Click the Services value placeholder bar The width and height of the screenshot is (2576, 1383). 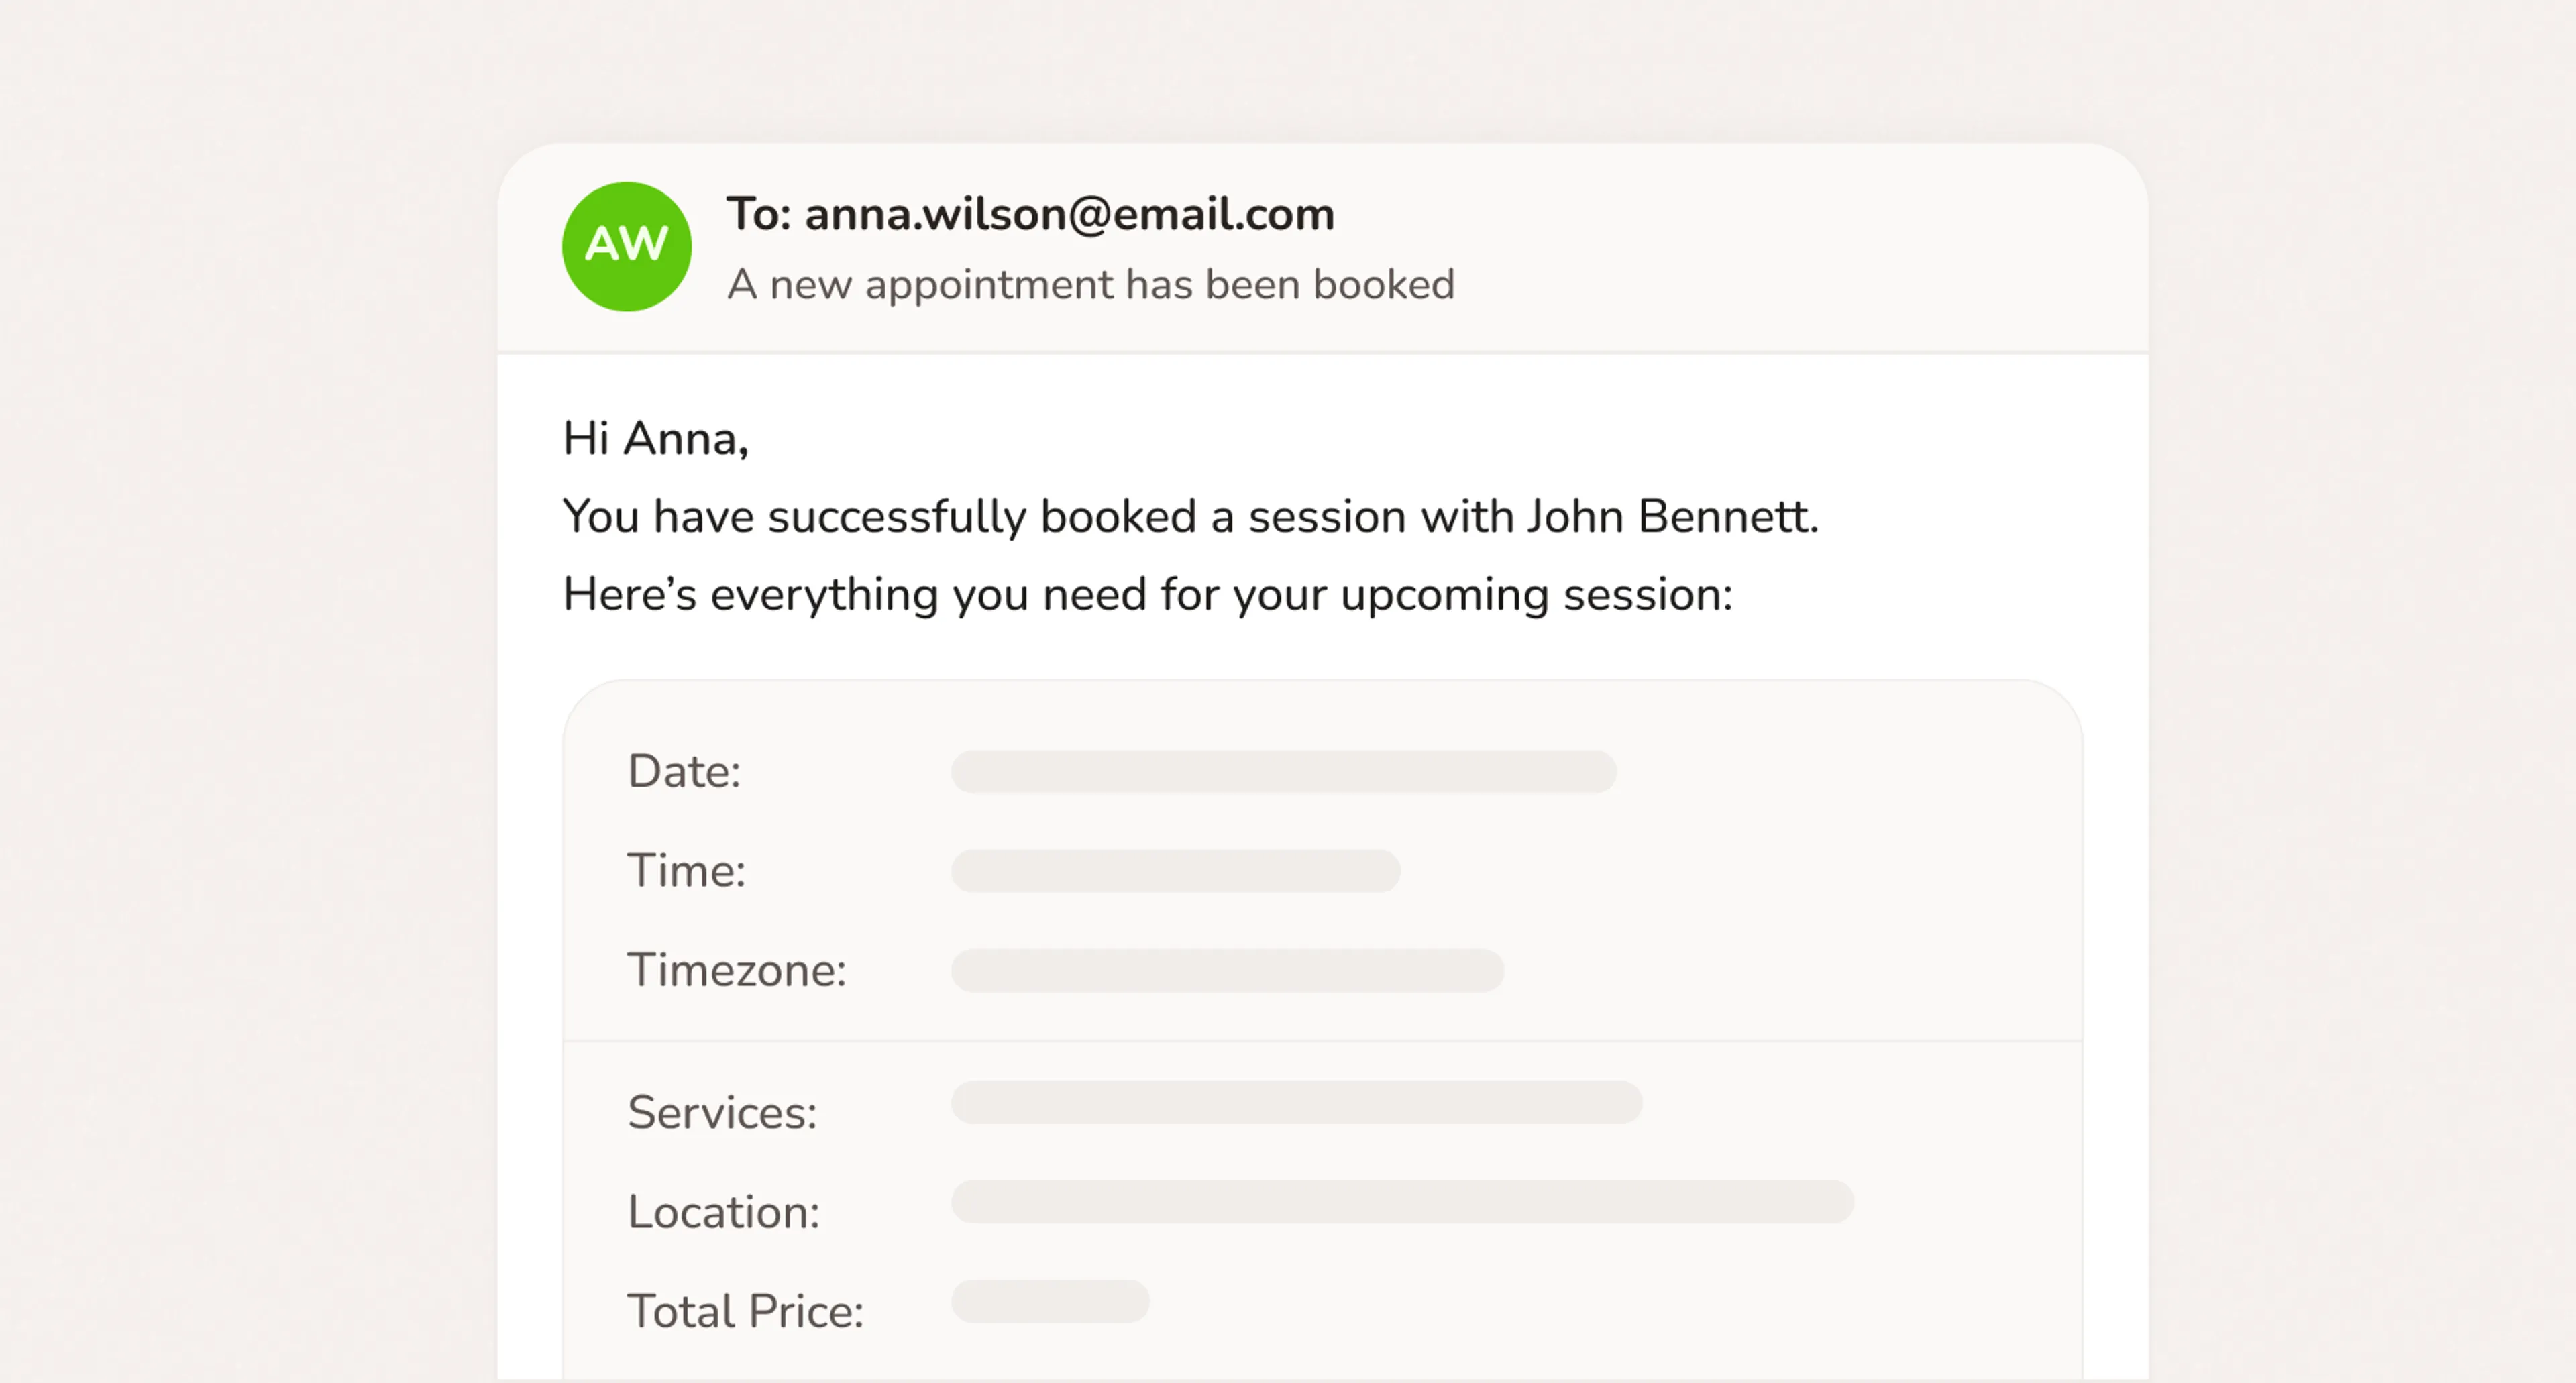[x=1296, y=1102]
